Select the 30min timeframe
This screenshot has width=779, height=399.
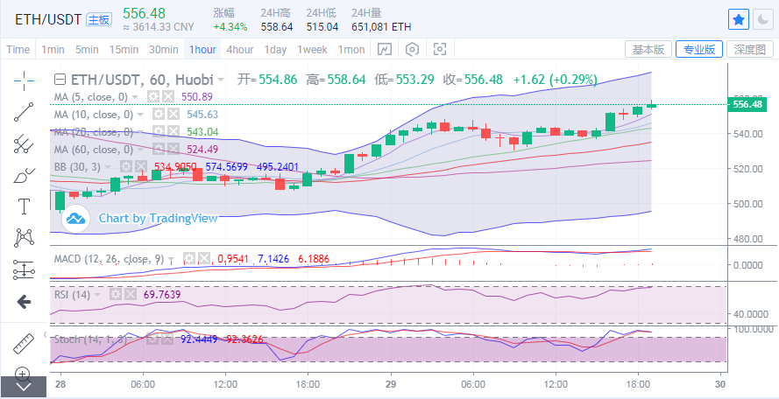(164, 50)
